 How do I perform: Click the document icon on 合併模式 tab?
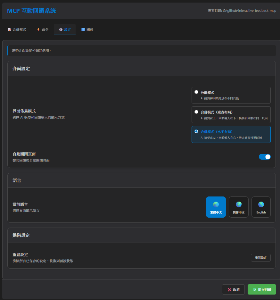pyautogui.click(x=10, y=29)
